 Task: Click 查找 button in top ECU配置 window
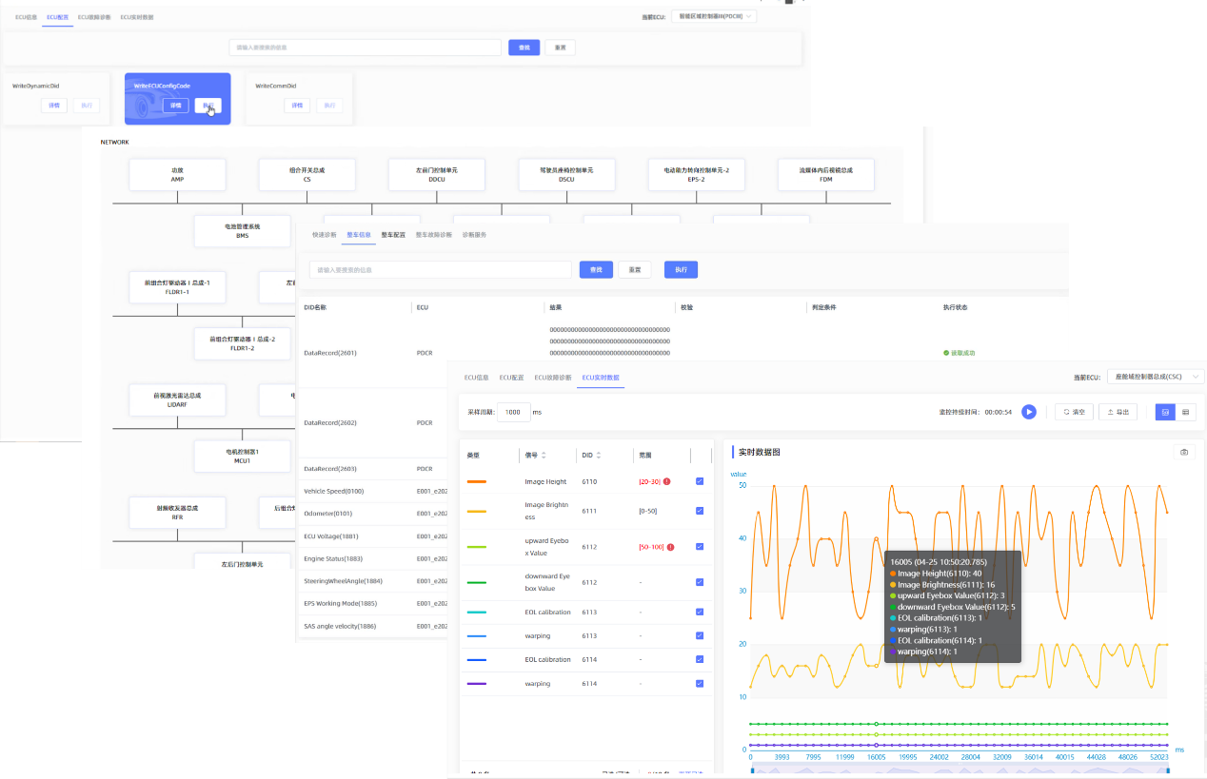point(524,48)
